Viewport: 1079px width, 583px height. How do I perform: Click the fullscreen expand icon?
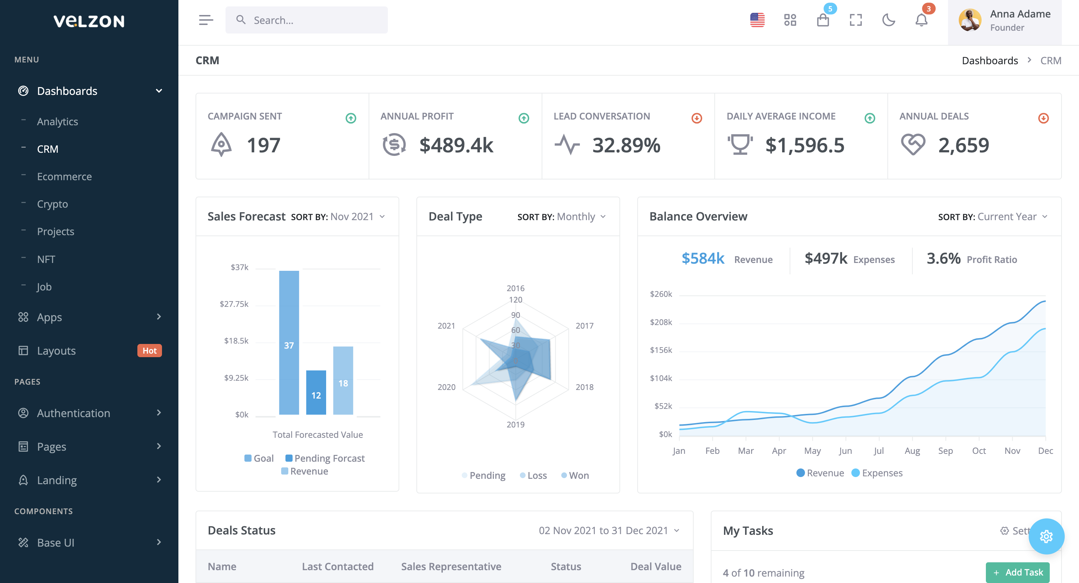[856, 20]
